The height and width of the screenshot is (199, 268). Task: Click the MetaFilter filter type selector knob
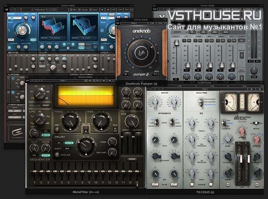[40, 94]
